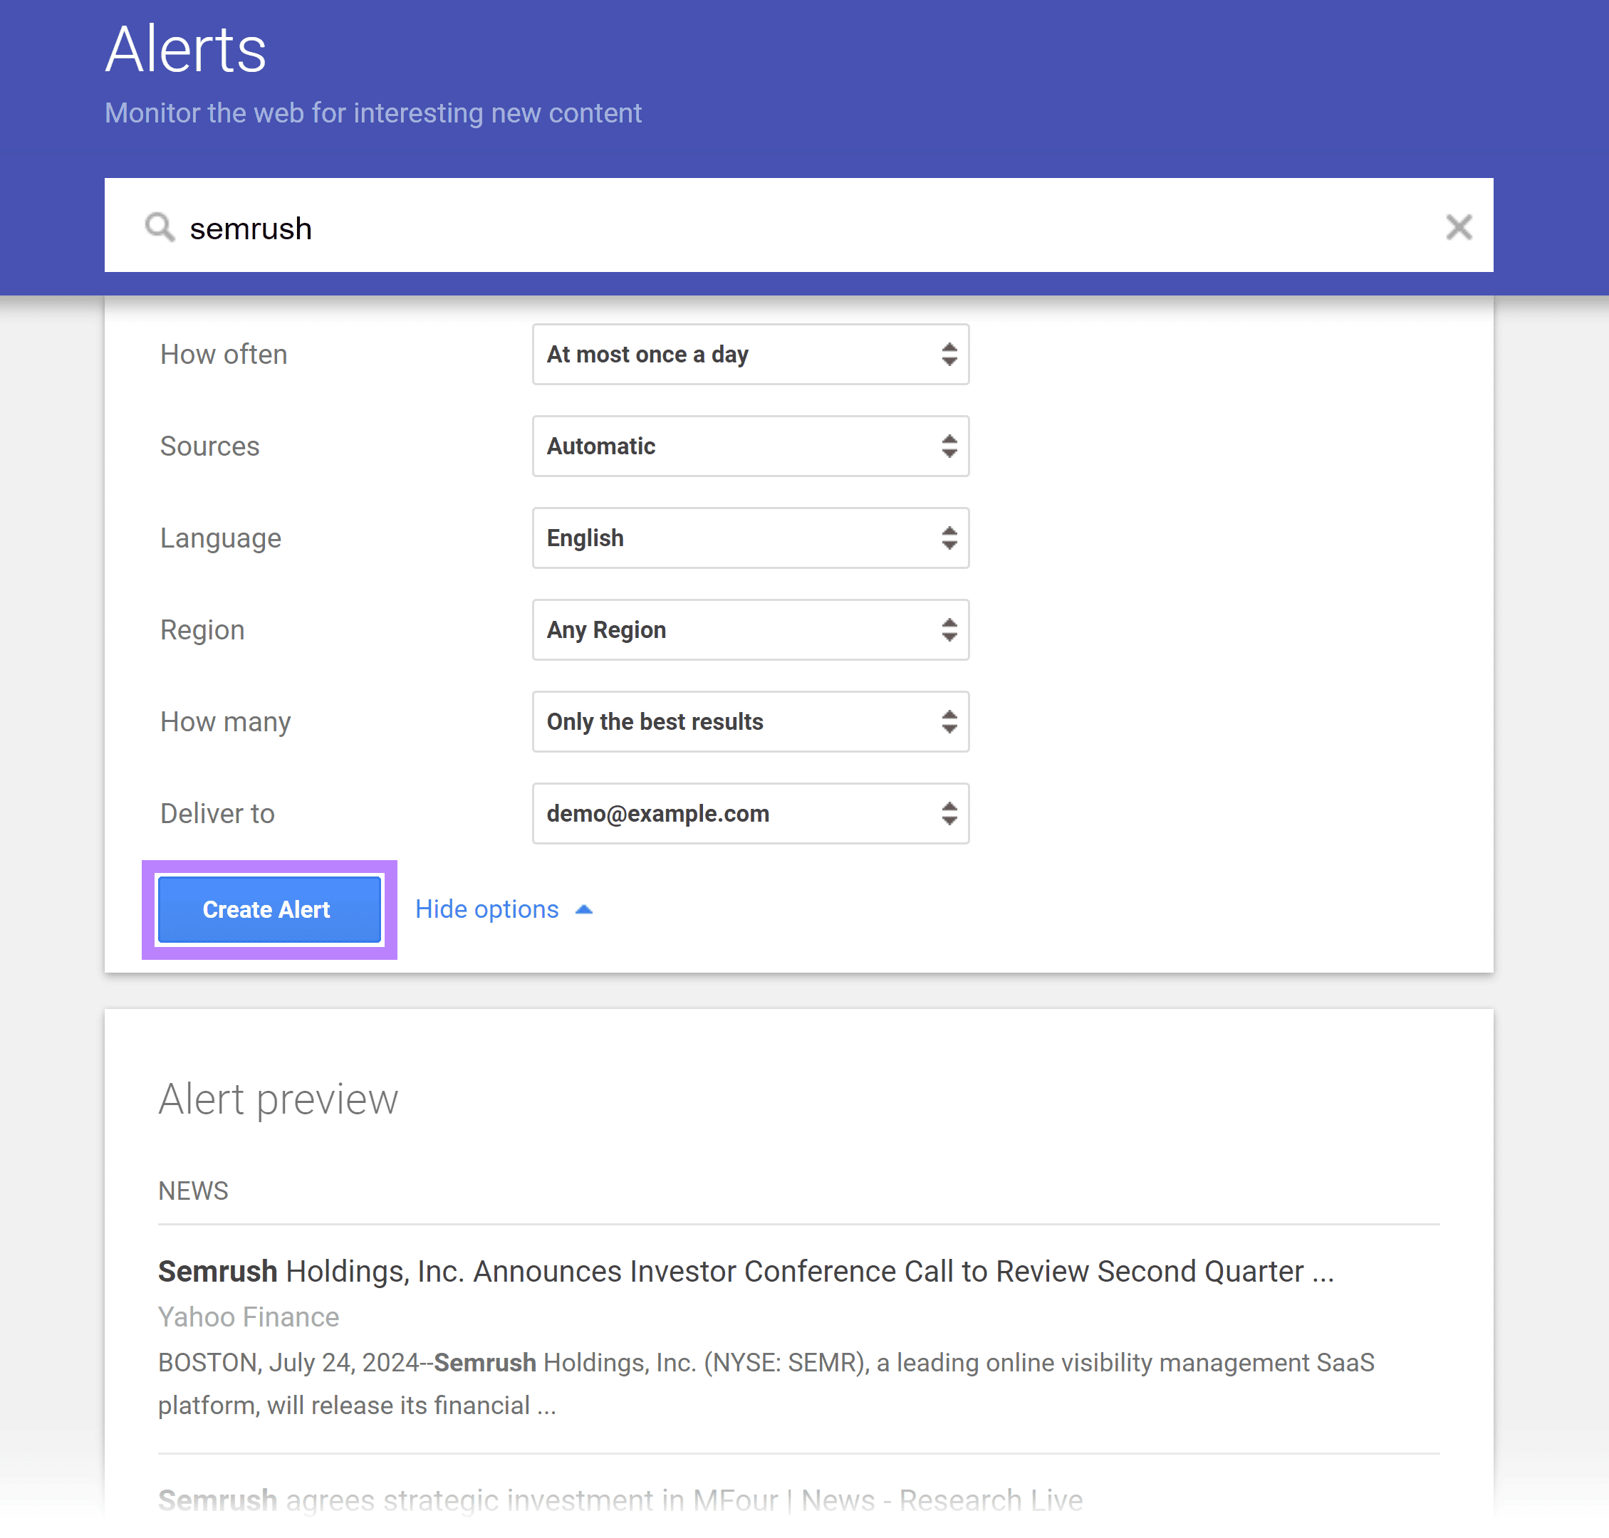
Task: Click the Deliver to label
Action: (x=217, y=813)
